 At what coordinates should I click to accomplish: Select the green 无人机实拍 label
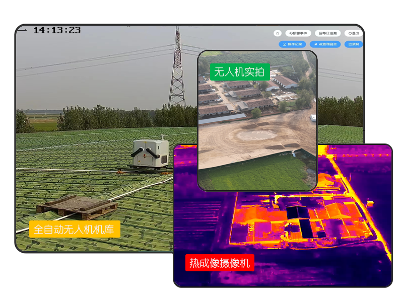[240, 72]
